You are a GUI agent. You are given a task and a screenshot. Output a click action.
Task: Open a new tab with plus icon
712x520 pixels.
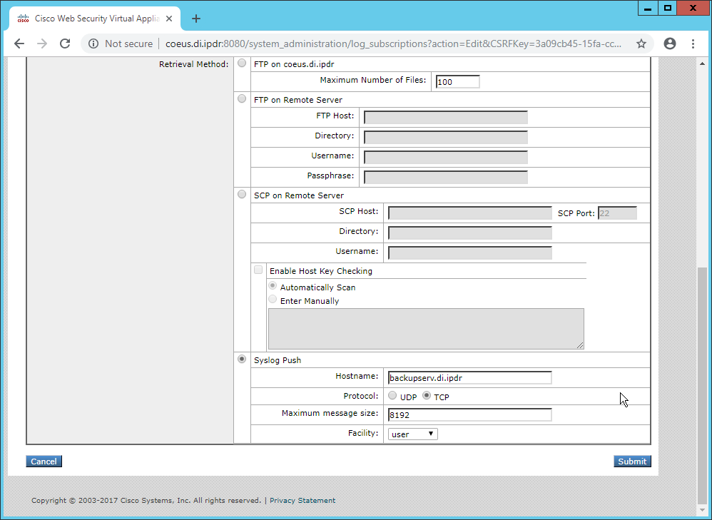pyautogui.click(x=196, y=19)
